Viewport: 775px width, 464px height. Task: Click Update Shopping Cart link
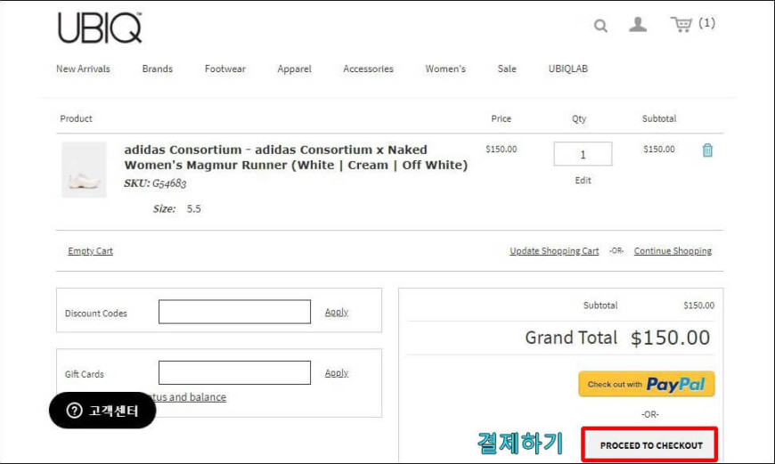[554, 251]
